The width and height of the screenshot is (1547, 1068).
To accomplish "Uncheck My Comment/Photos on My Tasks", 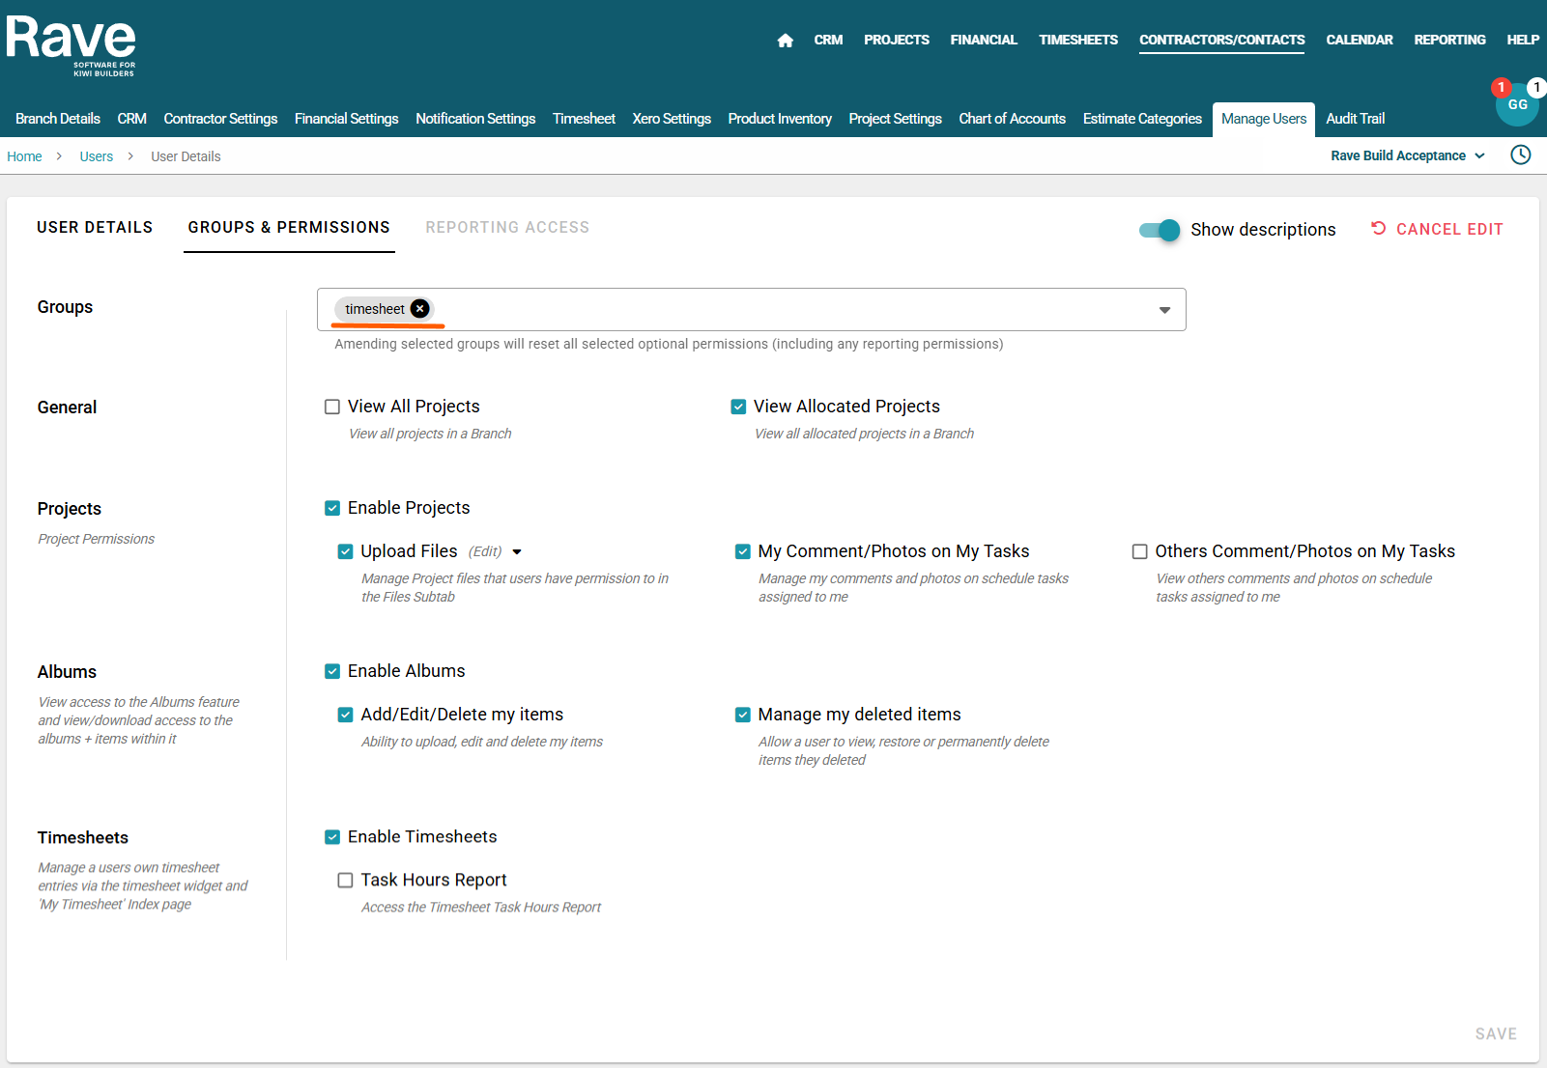I will [743, 551].
